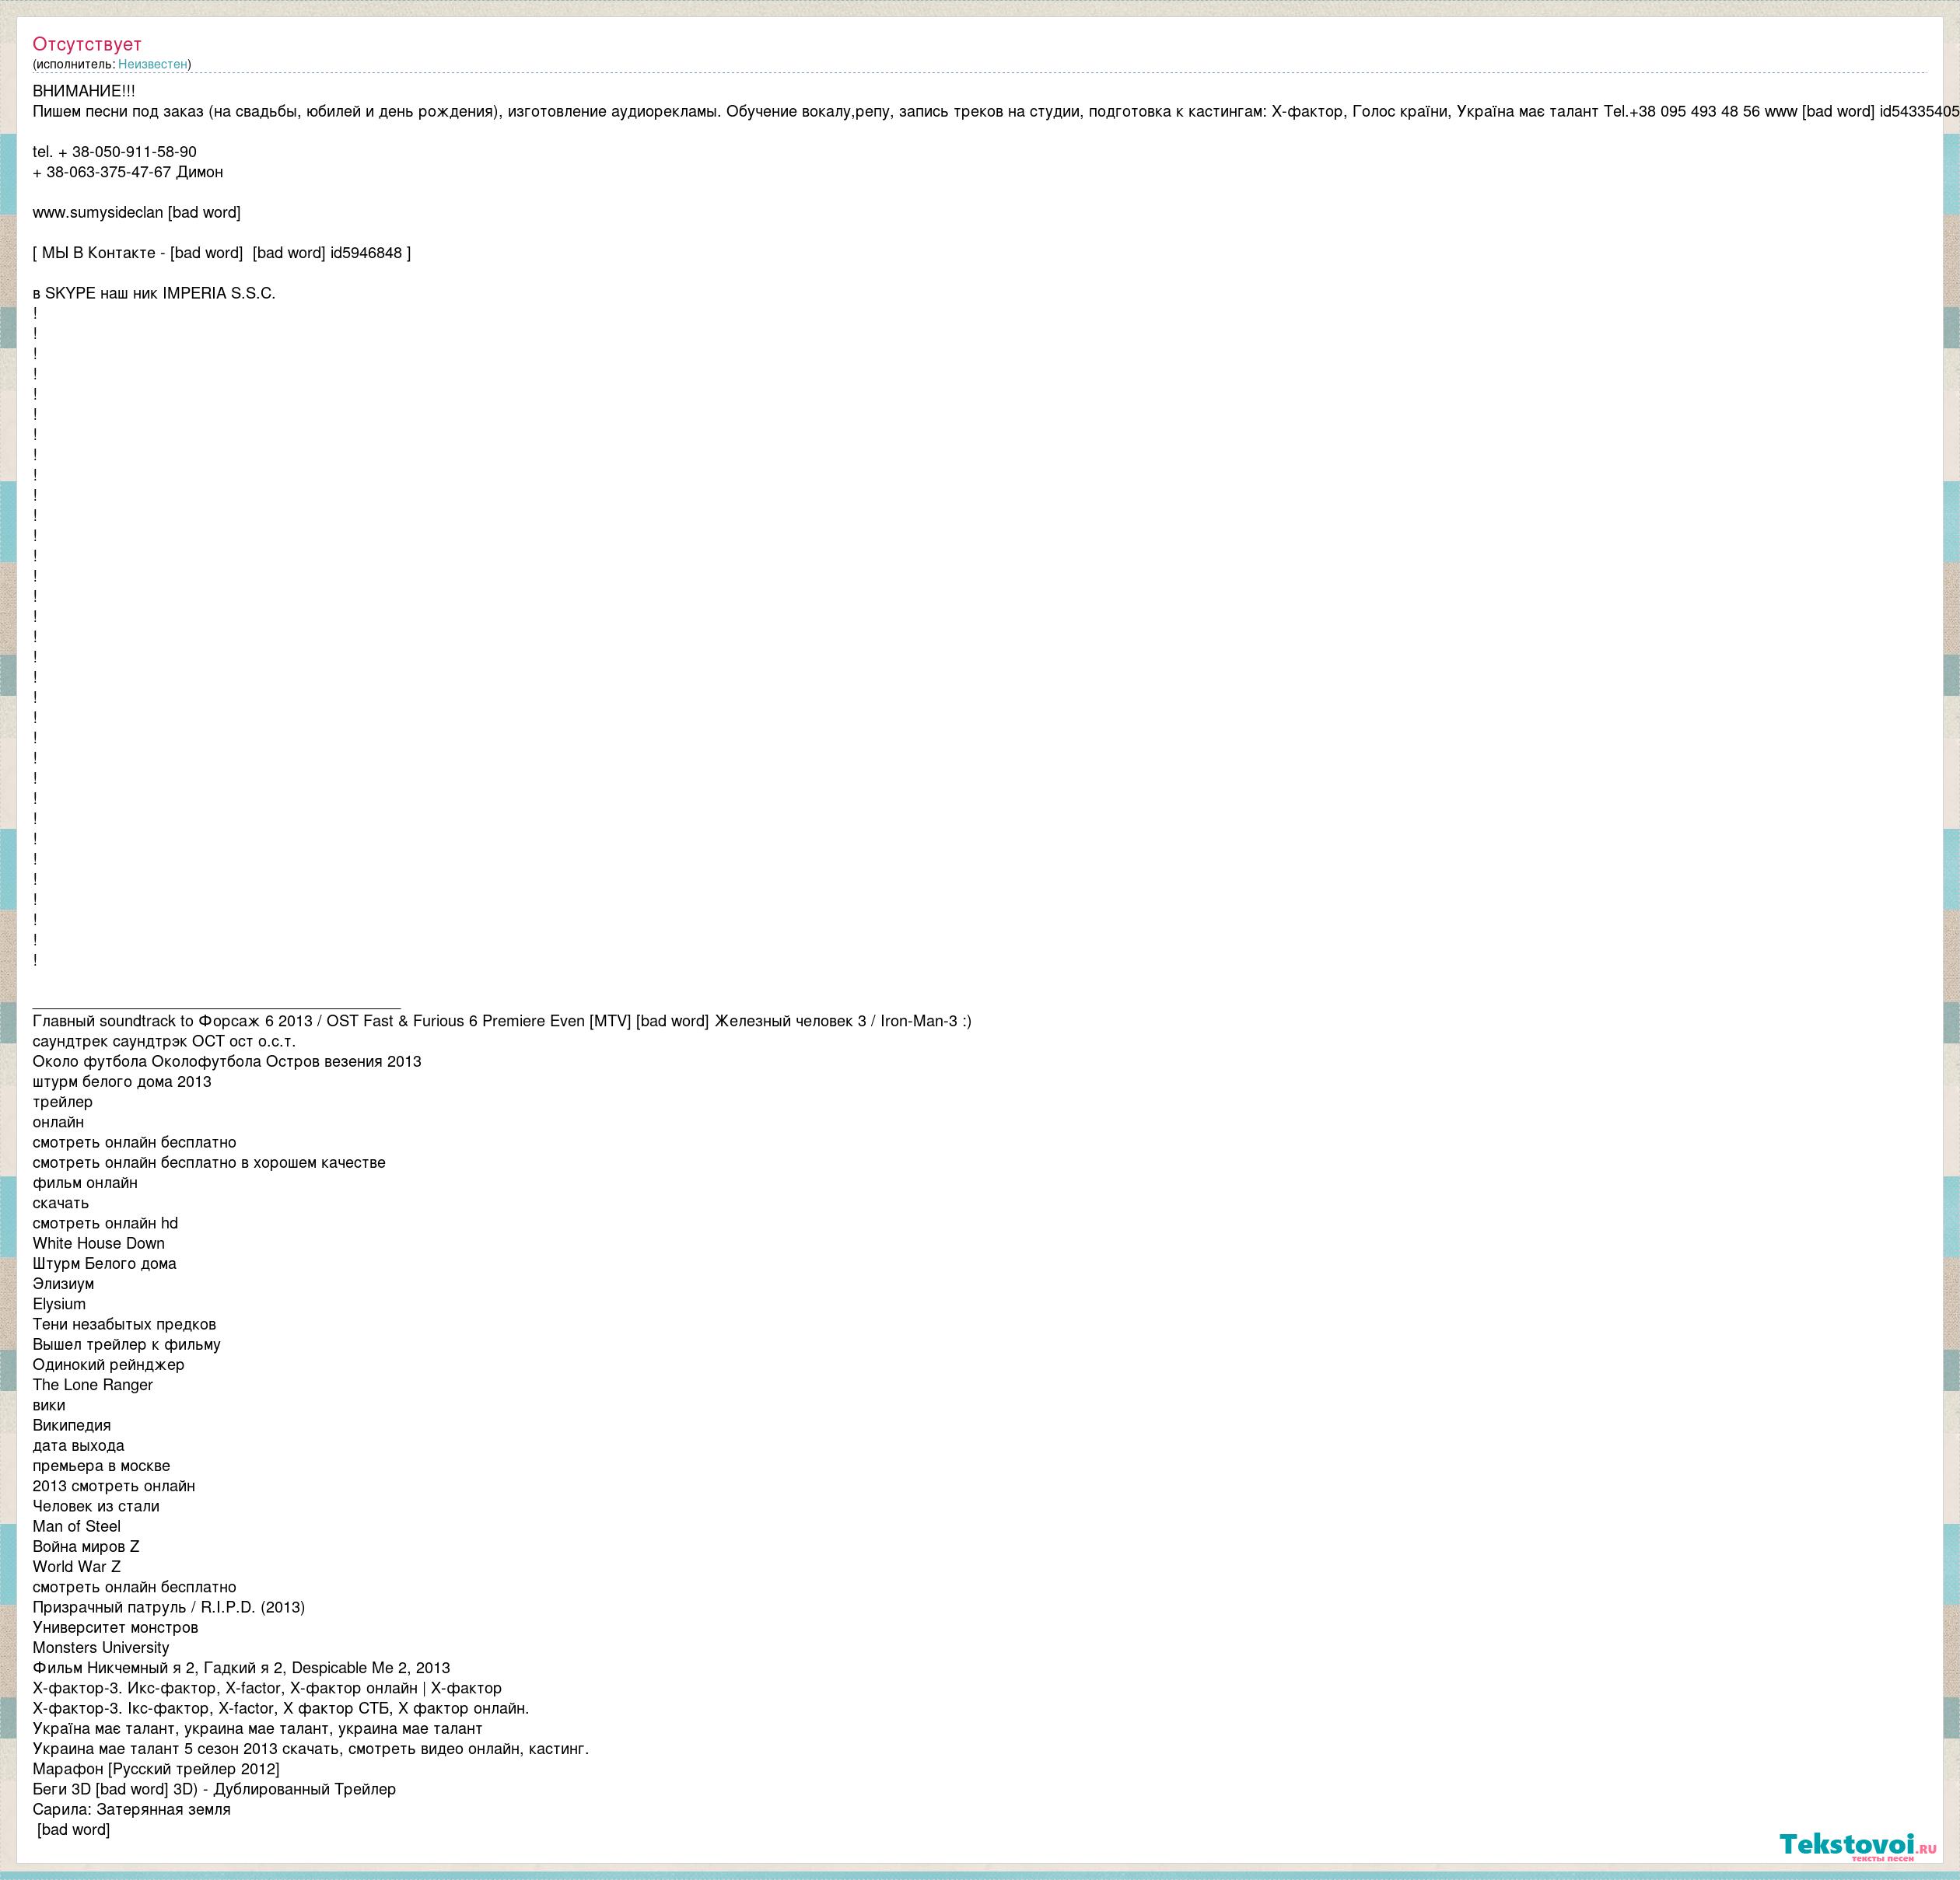Select the line фильм онлайн
The width and height of the screenshot is (1960, 1880).
pos(85,1183)
